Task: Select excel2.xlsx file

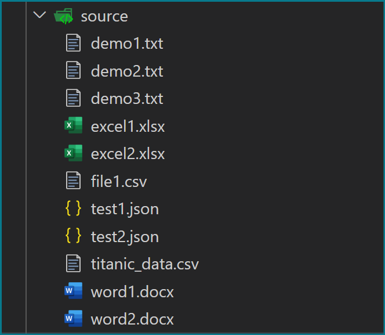Action: pos(128,154)
